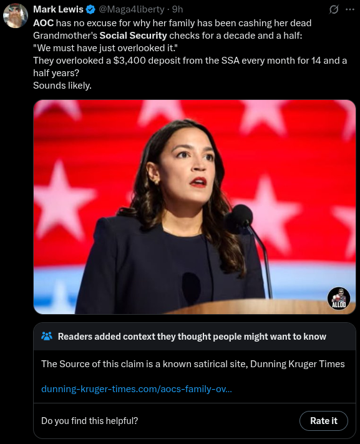
Task: Click the blue verified badge
Action: point(90,9)
